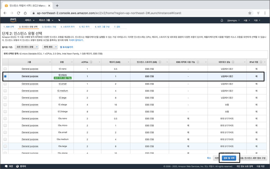Show info for vCPUs column

(91, 62)
